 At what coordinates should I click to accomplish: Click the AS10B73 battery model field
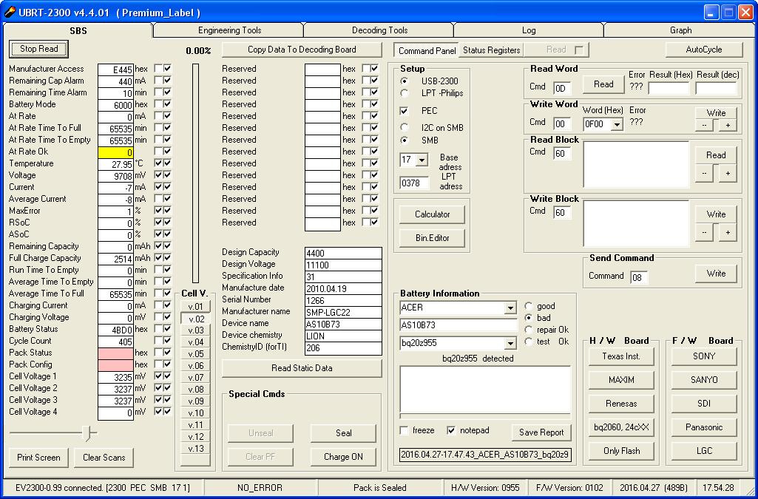point(458,325)
